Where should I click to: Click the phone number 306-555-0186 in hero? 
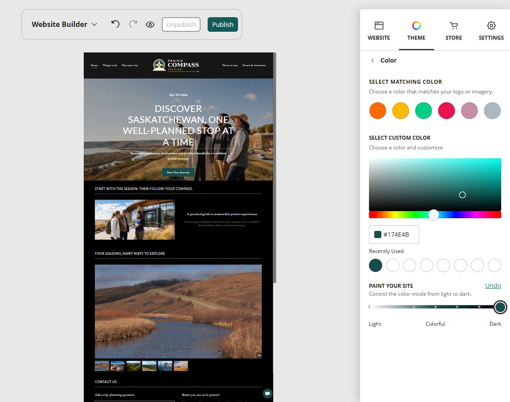pos(178,95)
